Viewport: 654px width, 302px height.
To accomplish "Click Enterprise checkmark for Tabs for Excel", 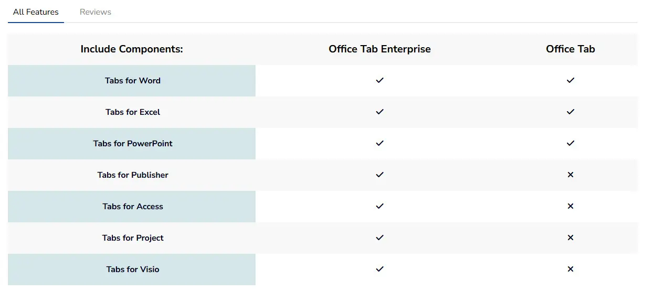I will 380,112.
